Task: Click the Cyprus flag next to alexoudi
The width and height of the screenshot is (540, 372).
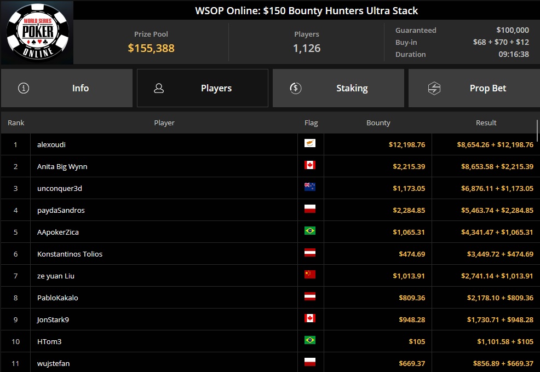Action: click(x=310, y=143)
